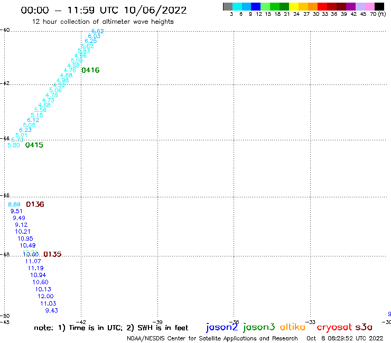
Task: Select the dark red 's3a' satellite label
Action: (364, 327)
